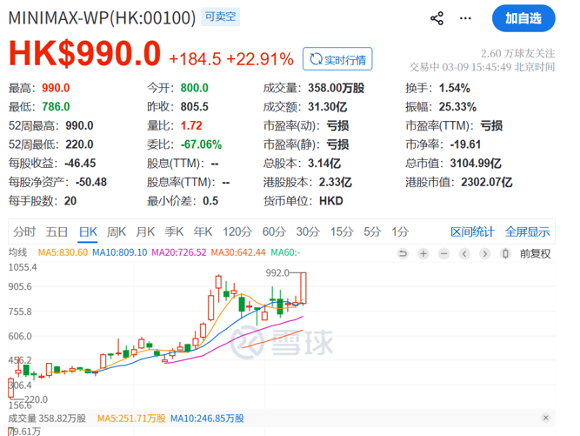
Task: Reset the chart with the undo icon
Action: 403,253
